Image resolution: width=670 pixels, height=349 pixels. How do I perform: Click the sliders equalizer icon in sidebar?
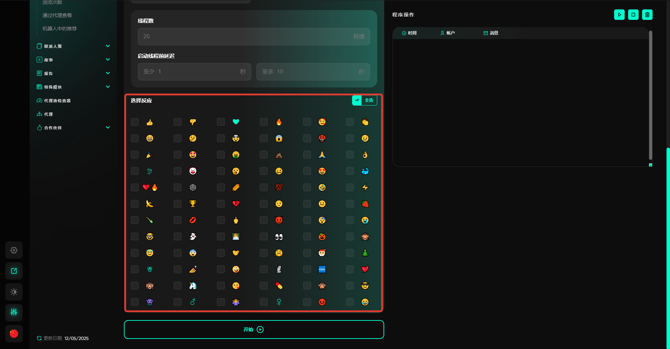pyautogui.click(x=14, y=312)
